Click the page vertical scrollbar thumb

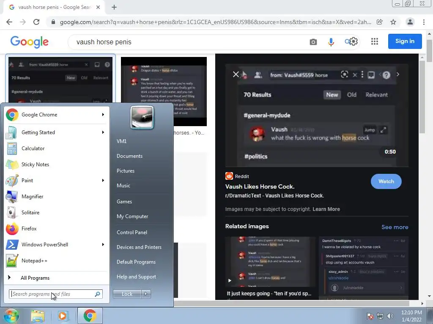(429, 51)
